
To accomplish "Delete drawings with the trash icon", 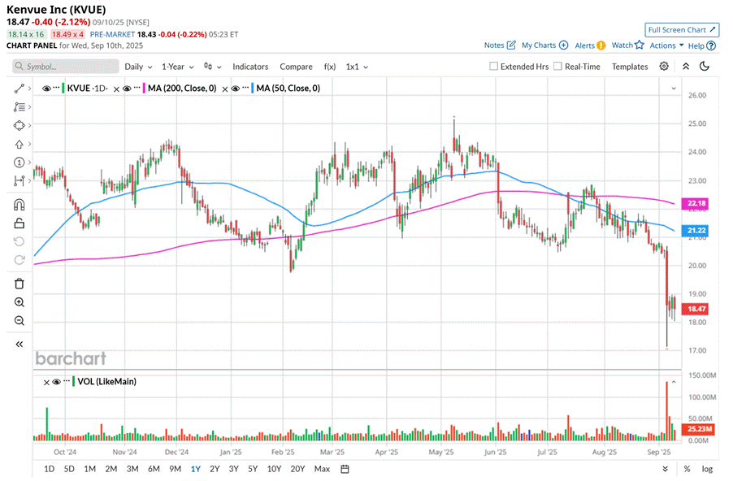I will tap(20, 284).
